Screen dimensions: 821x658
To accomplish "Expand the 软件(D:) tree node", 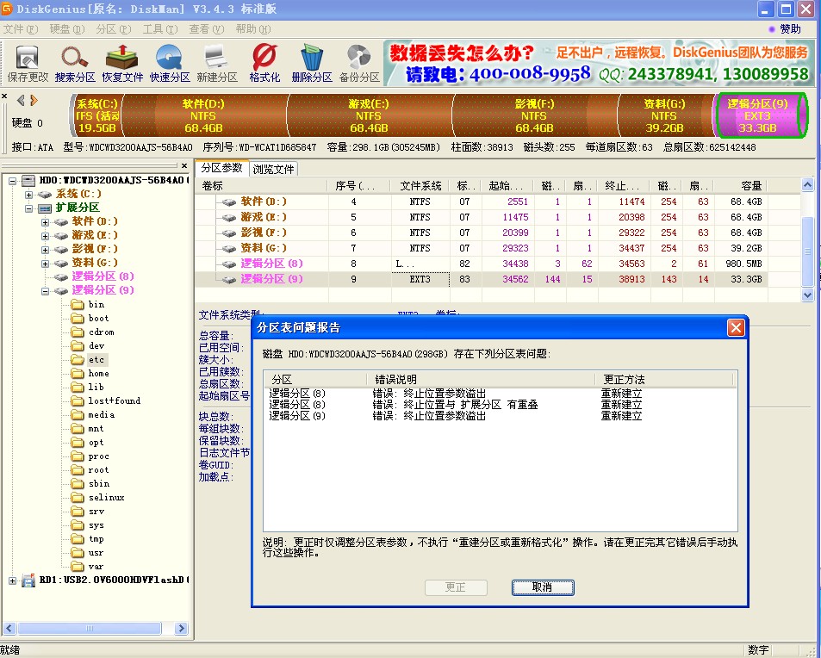I will [45, 222].
